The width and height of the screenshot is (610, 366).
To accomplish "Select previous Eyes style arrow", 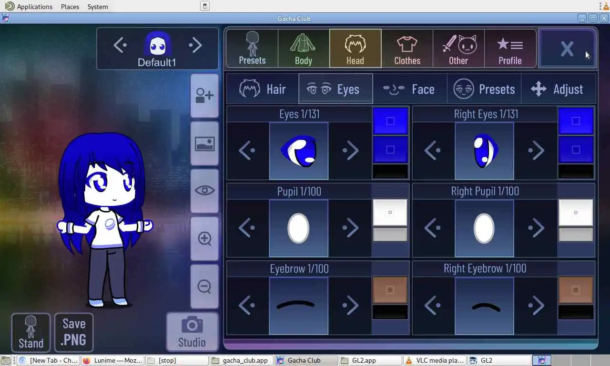I will [247, 151].
